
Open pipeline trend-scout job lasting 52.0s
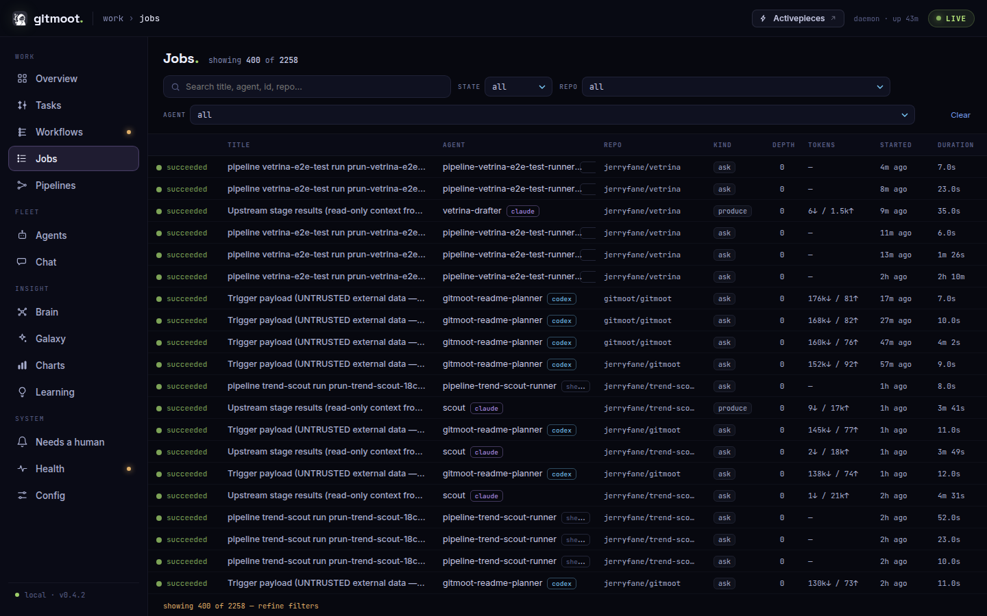pos(568,517)
